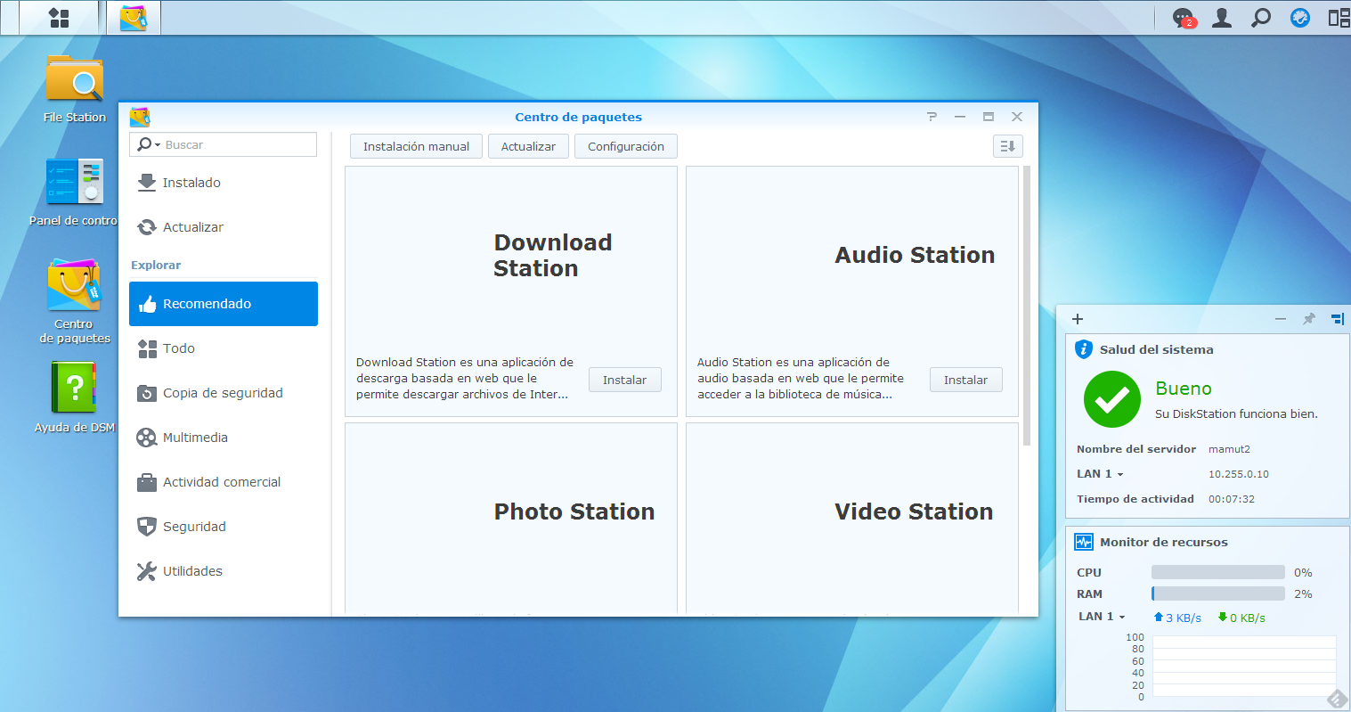Toggle the widgets panel icon in top bar
This screenshot has height=712, width=1351.
click(x=1339, y=18)
